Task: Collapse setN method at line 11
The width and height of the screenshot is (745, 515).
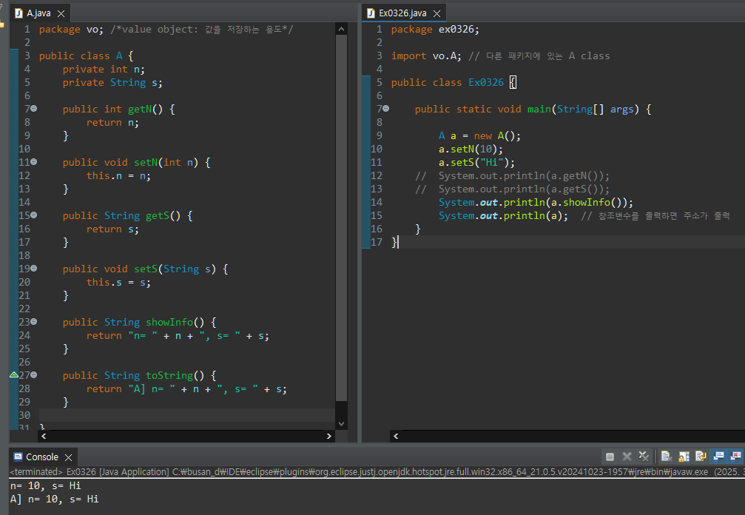Action: (34, 162)
